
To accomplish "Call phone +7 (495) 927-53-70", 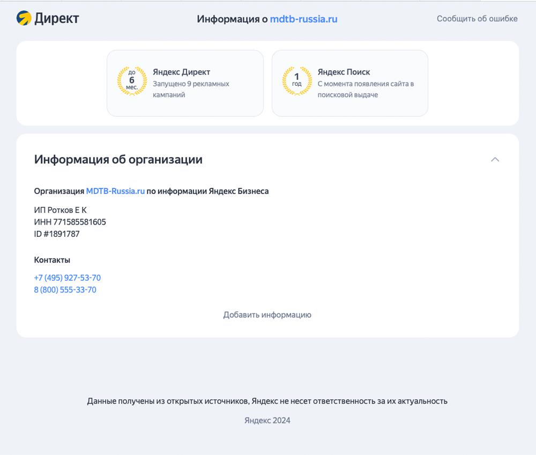I will [x=68, y=278].
